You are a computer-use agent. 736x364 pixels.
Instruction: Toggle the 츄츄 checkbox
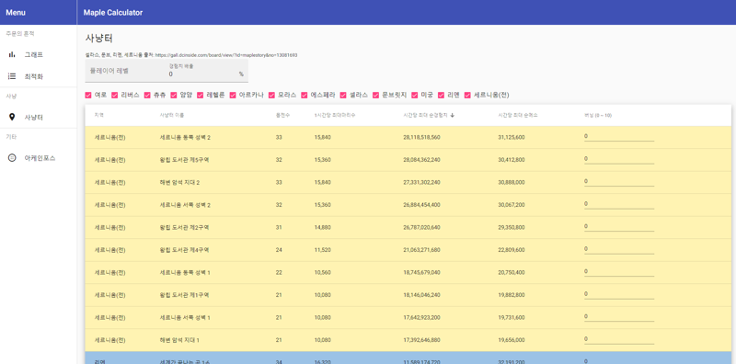147,96
